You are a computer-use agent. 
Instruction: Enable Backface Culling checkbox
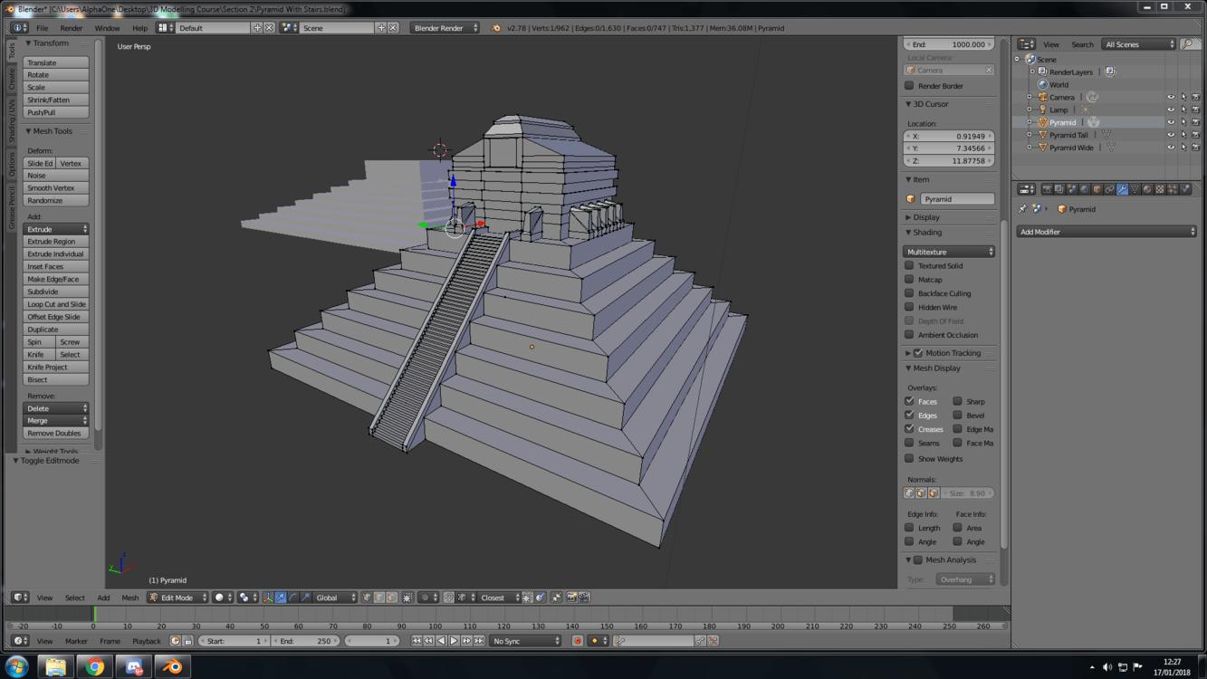pos(909,293)
